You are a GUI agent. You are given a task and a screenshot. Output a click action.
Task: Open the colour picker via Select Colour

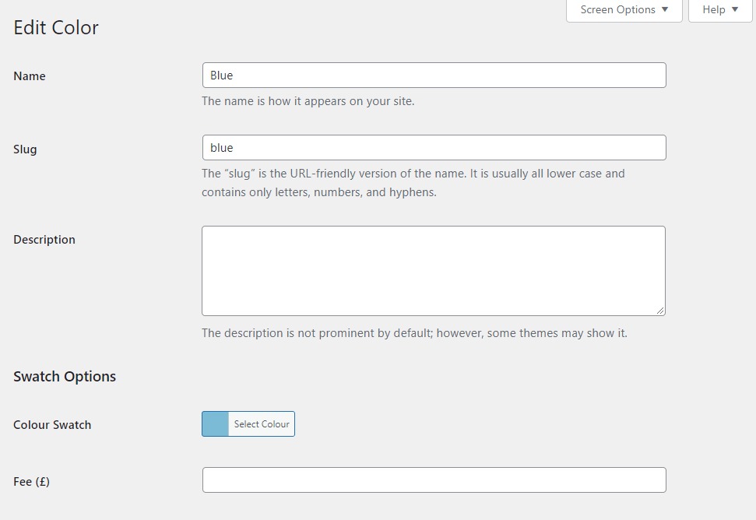pyautogui.click(x=261, y=423)
